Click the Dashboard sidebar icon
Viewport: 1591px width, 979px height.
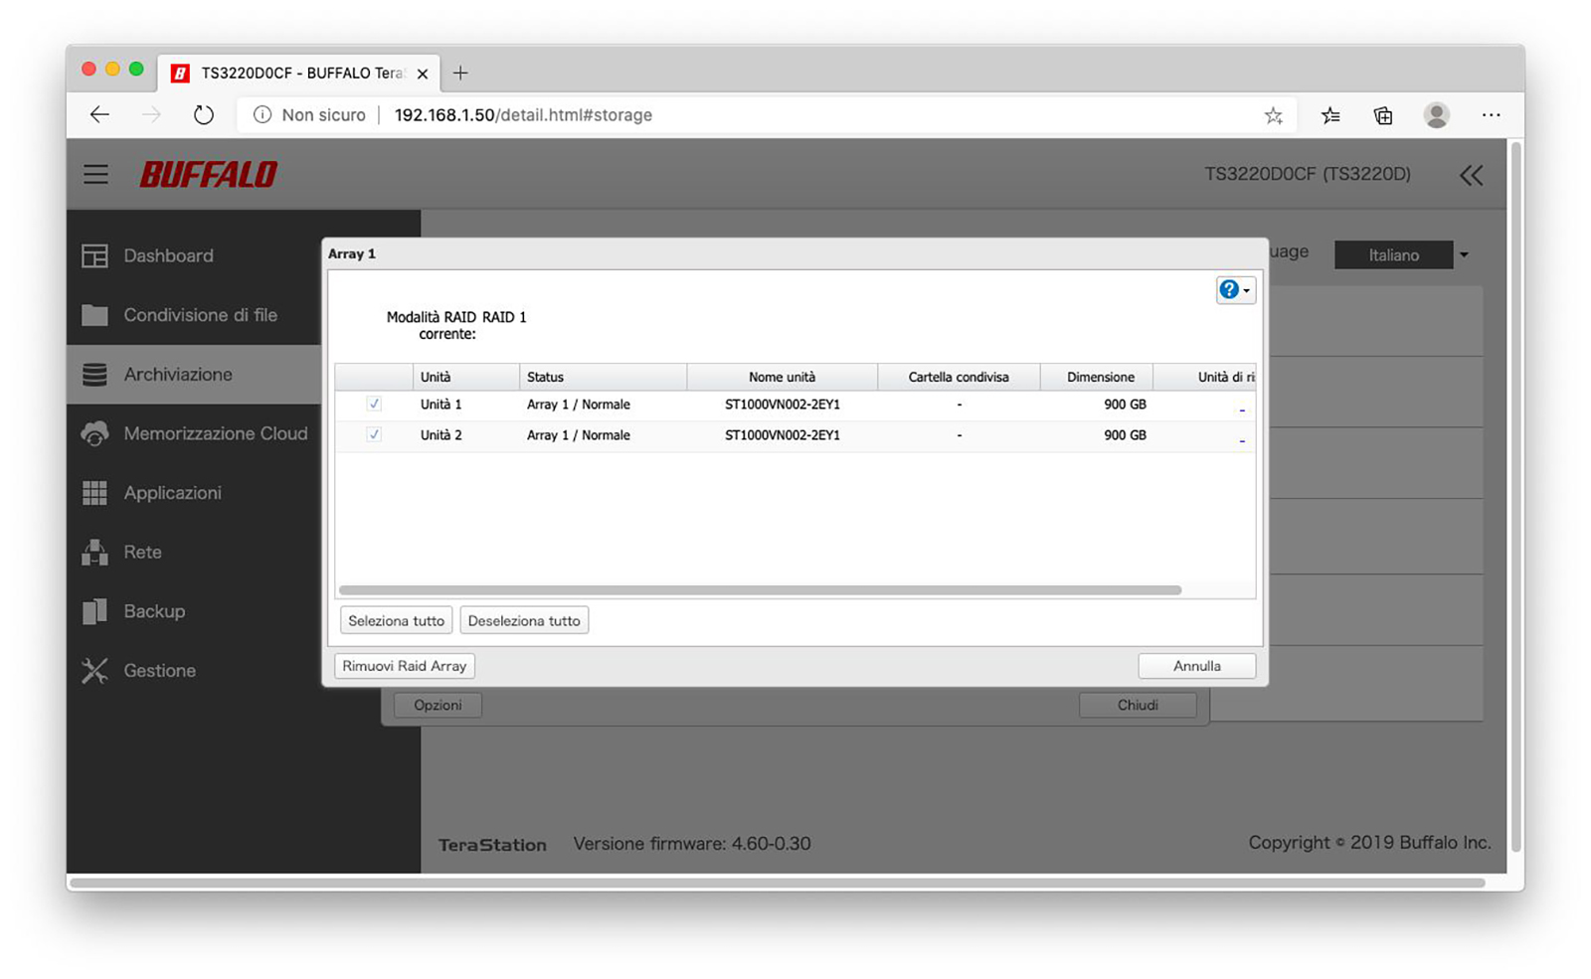94,255
